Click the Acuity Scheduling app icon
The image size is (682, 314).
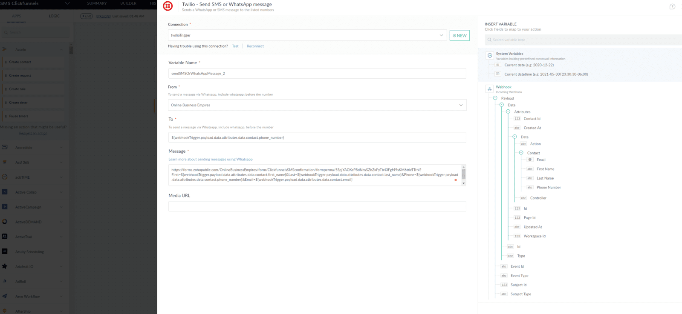click(5, 251)
